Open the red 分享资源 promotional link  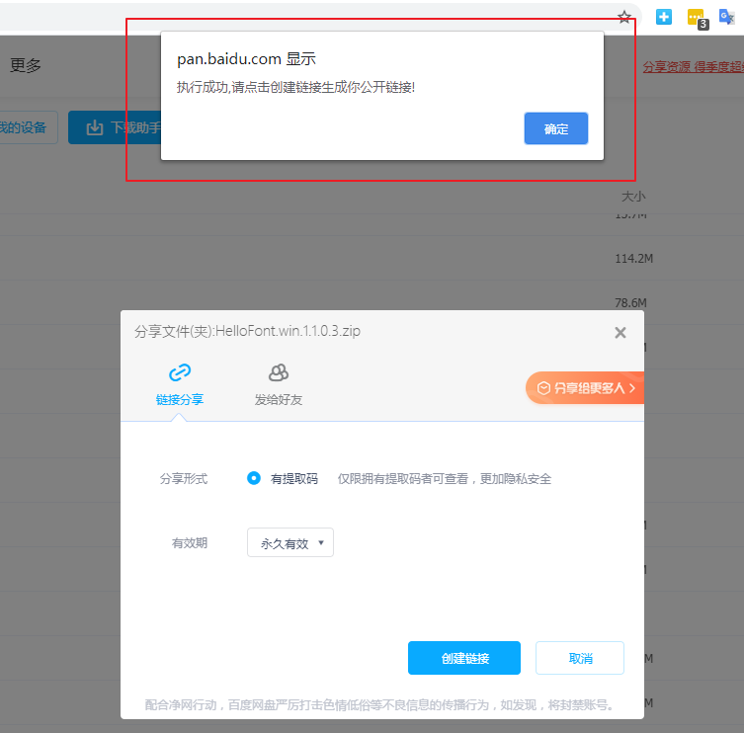694,67
